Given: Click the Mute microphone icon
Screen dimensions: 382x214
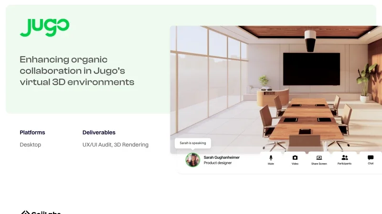Looking at the screenshot, I should click(271, 158).
